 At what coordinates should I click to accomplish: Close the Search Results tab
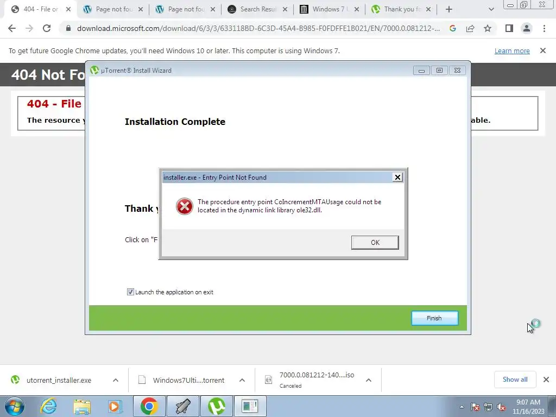[285, 9]
